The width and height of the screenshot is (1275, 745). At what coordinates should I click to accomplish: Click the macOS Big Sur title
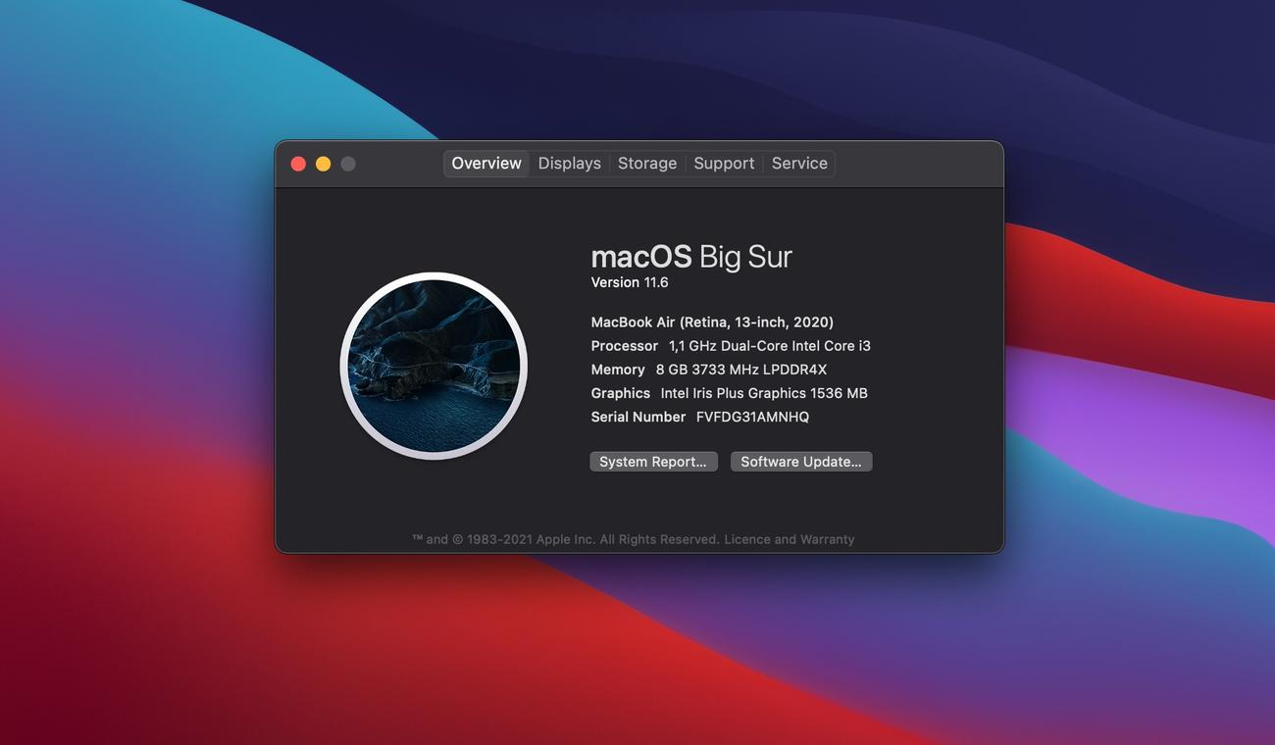point(691,257)
